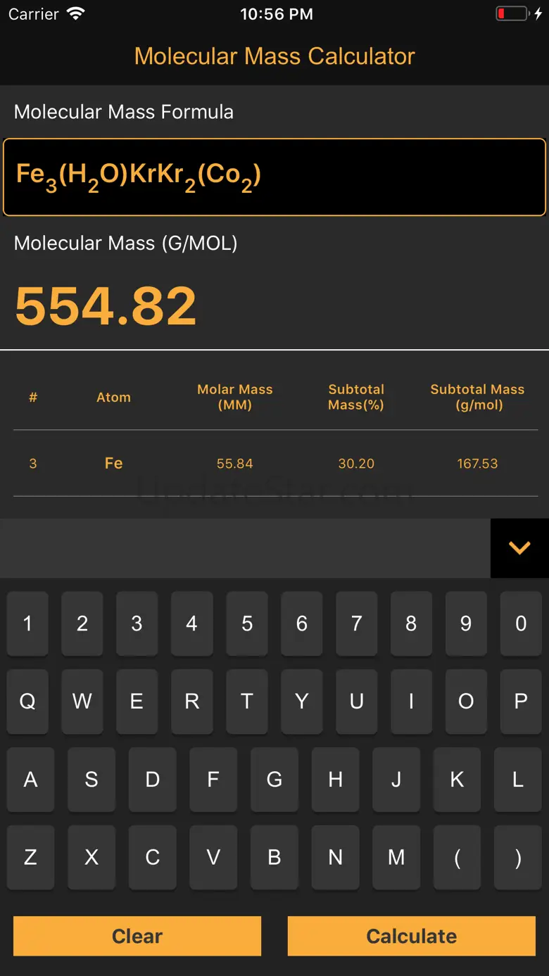This screenshot has height=976, width=549.
Task: Tap the letter F key
Action: coord(213,779)
